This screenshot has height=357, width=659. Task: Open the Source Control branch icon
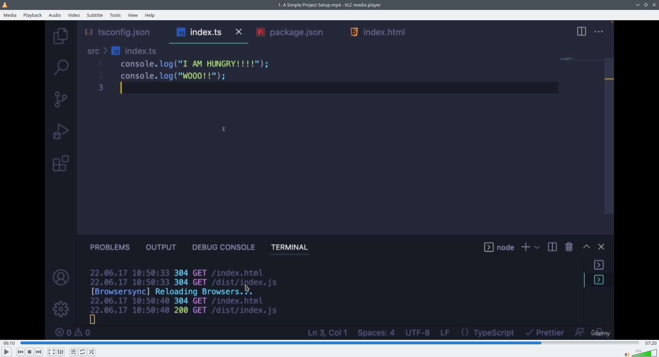pyautogui.click(x=61, y=99)
